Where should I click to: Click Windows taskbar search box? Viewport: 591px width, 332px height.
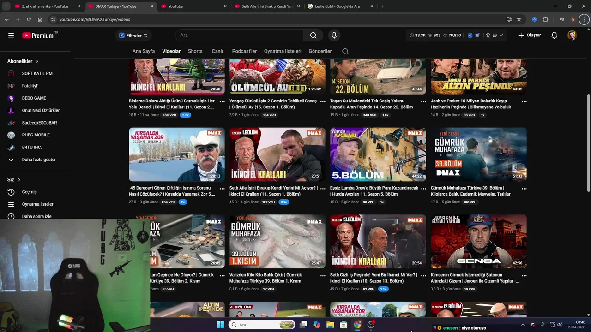(x=262, y=325)
